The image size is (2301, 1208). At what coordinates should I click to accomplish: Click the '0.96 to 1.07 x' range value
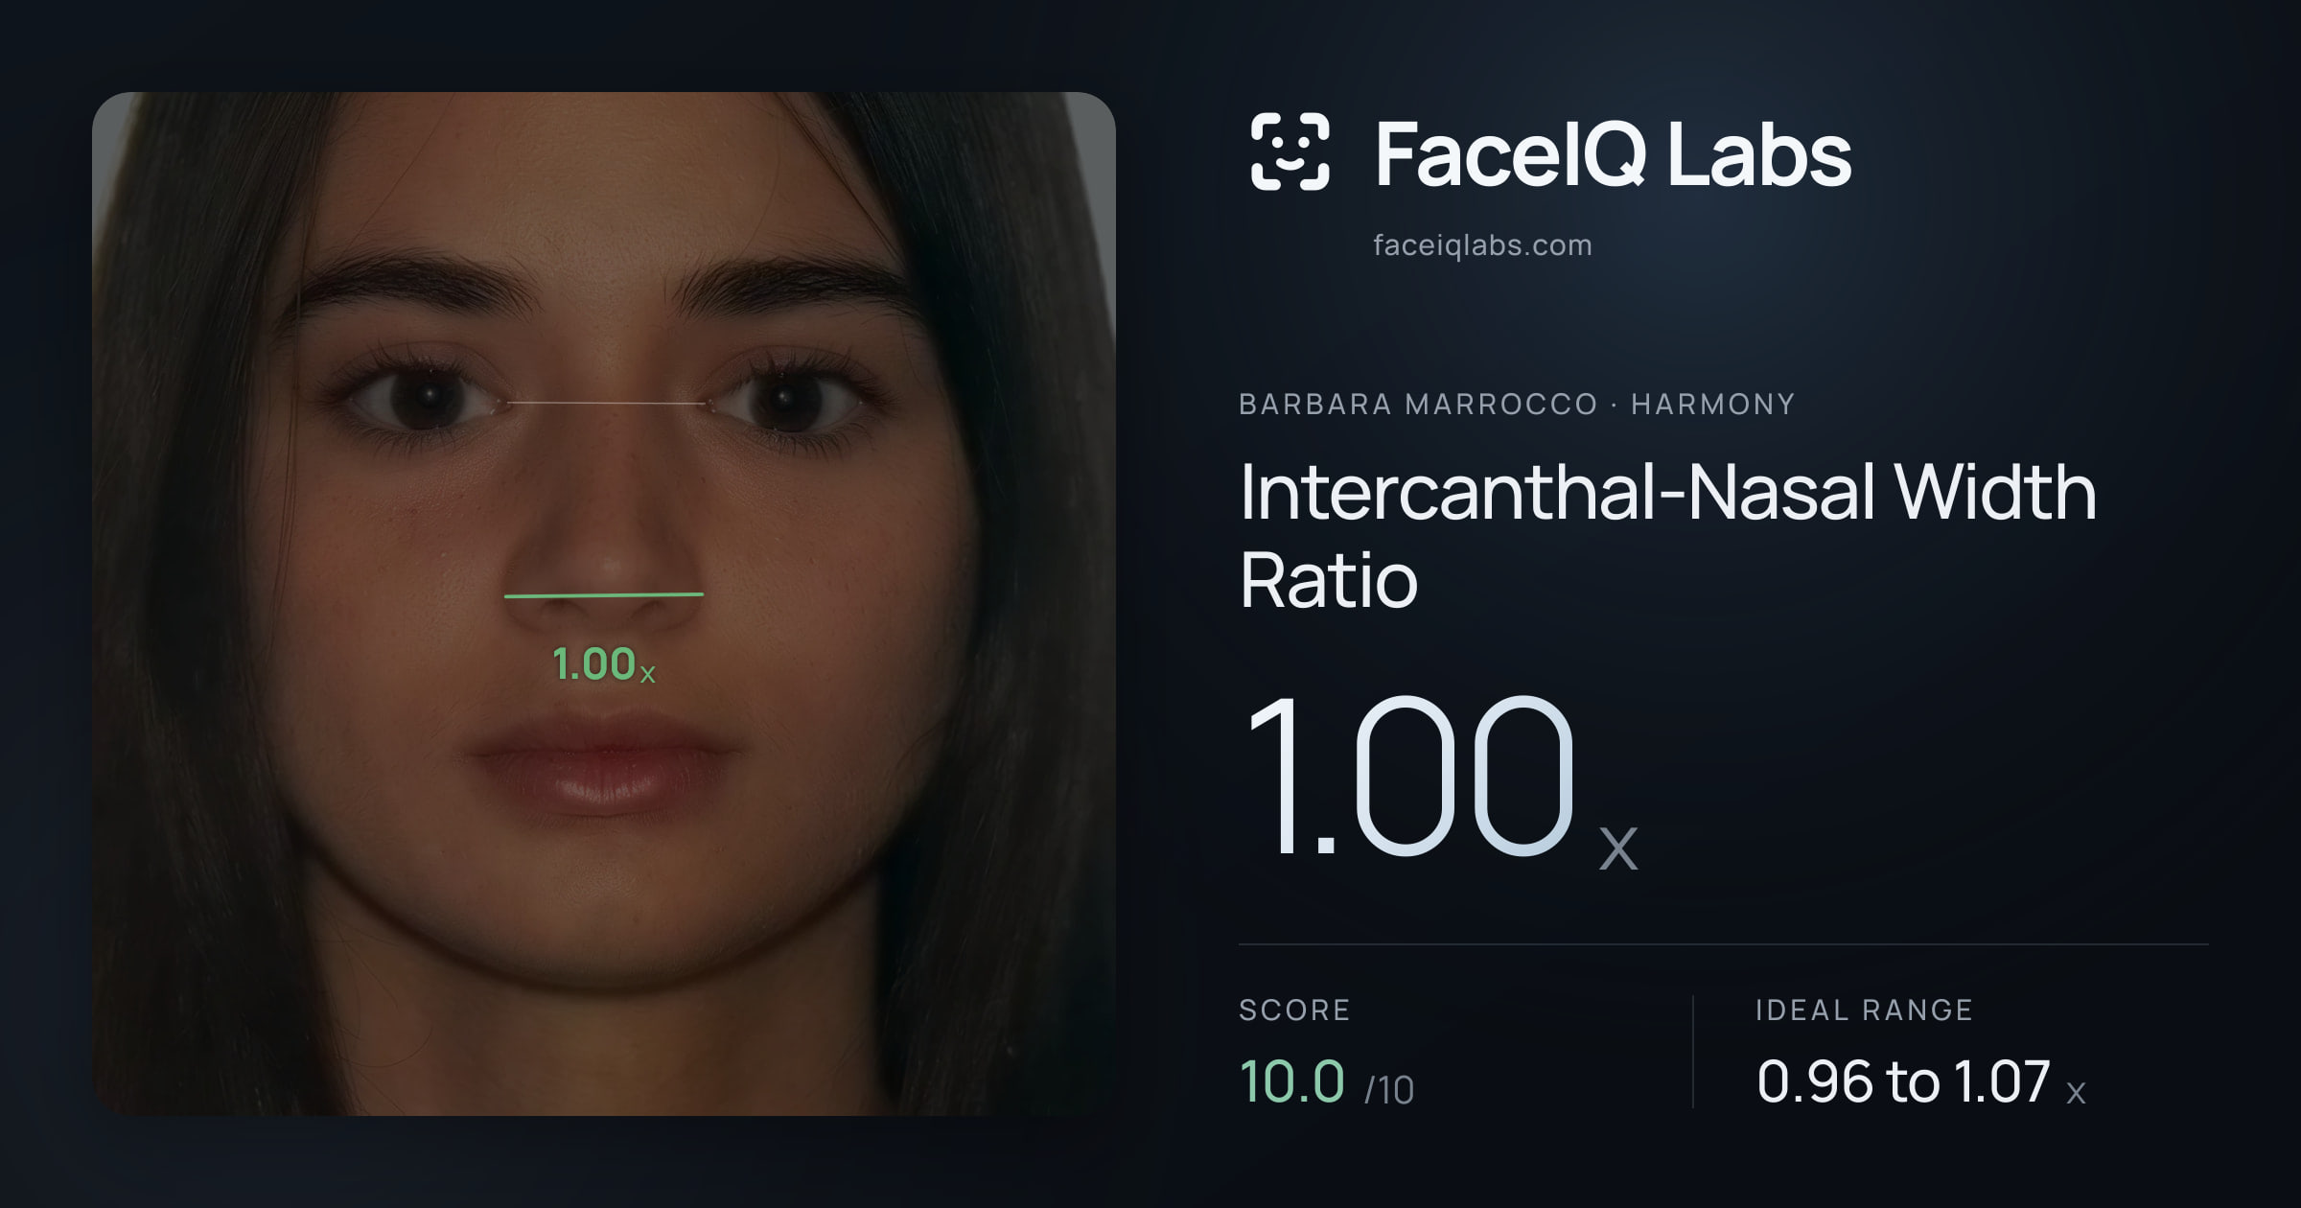[1921, 1082]
